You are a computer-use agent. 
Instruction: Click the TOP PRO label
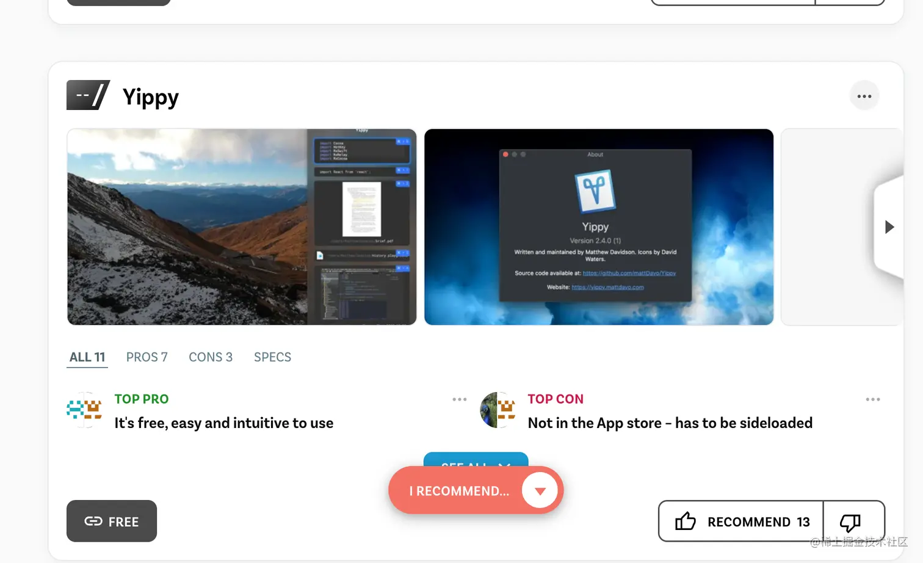142,399
